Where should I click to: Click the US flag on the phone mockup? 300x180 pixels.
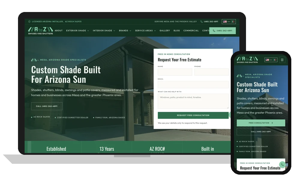[267, 60]
